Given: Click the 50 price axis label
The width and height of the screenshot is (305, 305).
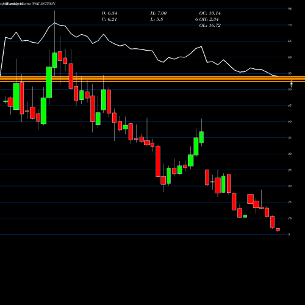Looking at the screenshot, I should pyautogui.click(x=290, y=90).
